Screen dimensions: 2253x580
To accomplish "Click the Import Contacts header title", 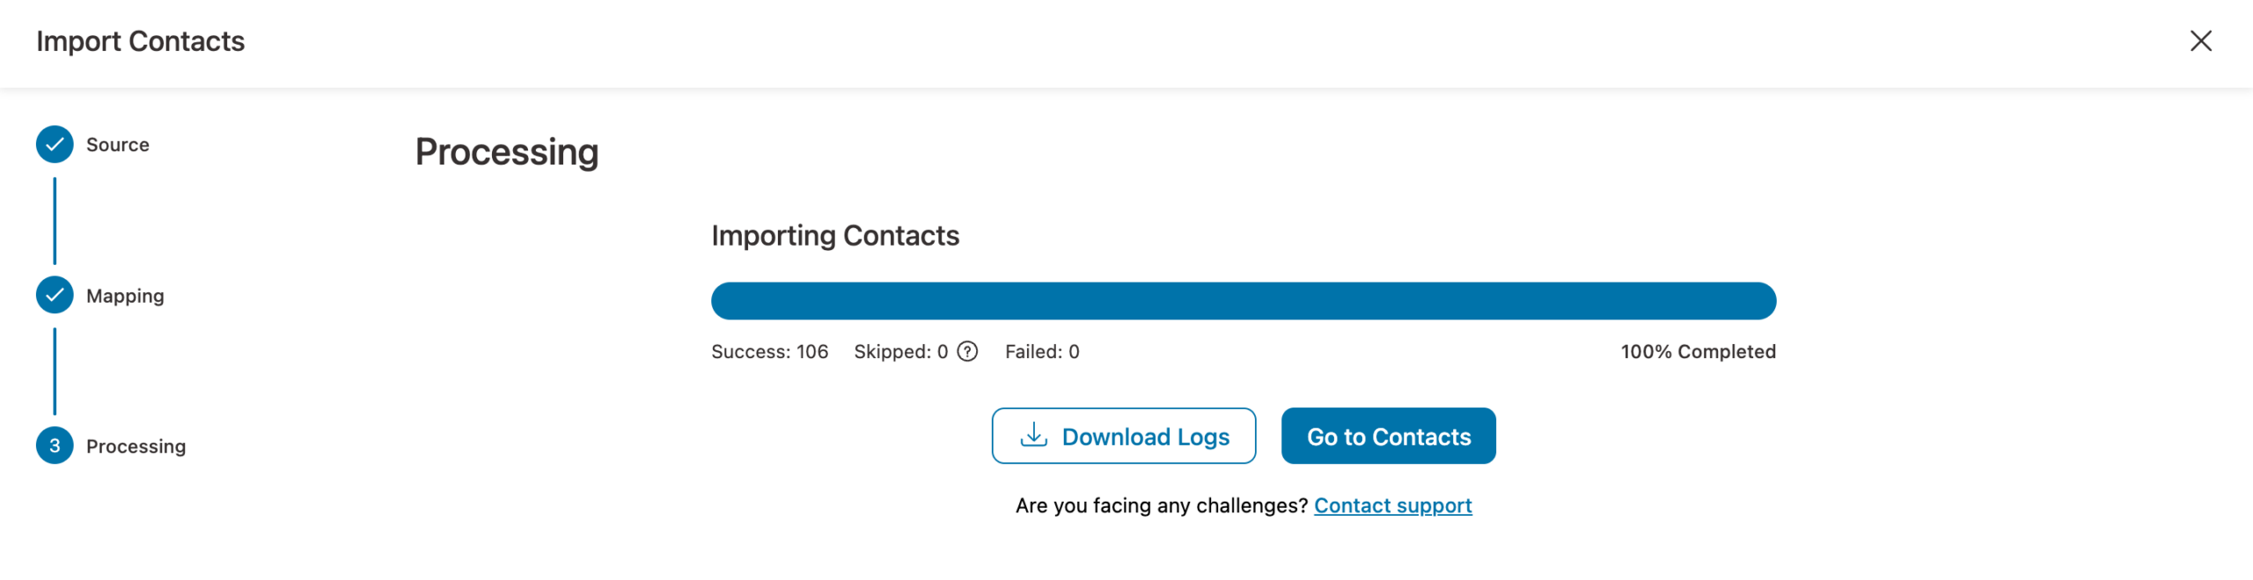I will click(x=141, y=40).
